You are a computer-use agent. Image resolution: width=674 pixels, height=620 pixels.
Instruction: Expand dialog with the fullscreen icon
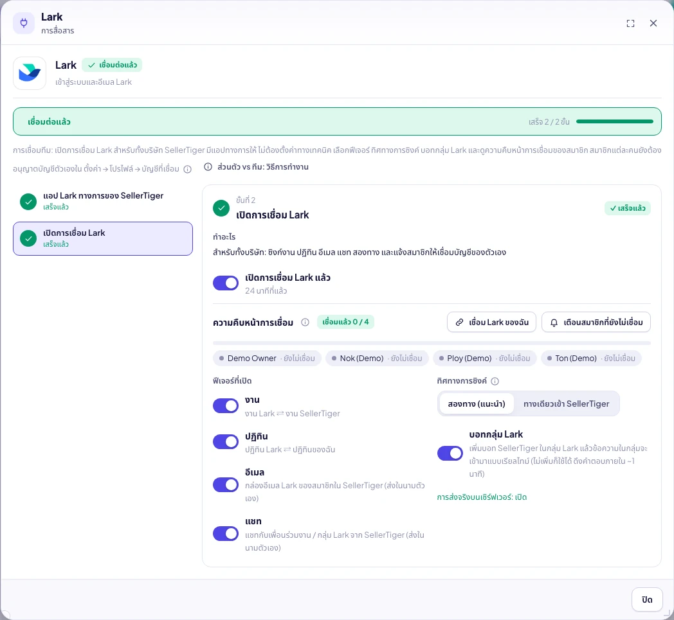click(630, 24)
